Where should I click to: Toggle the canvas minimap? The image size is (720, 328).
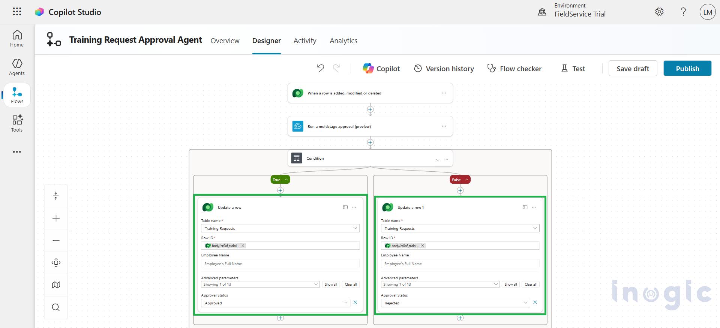(x=56, y=285)
